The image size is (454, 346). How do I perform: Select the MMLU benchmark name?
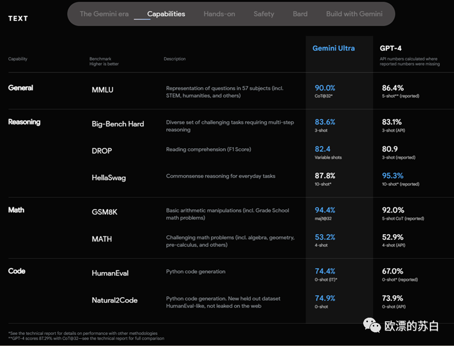click(x=102, y=90)
